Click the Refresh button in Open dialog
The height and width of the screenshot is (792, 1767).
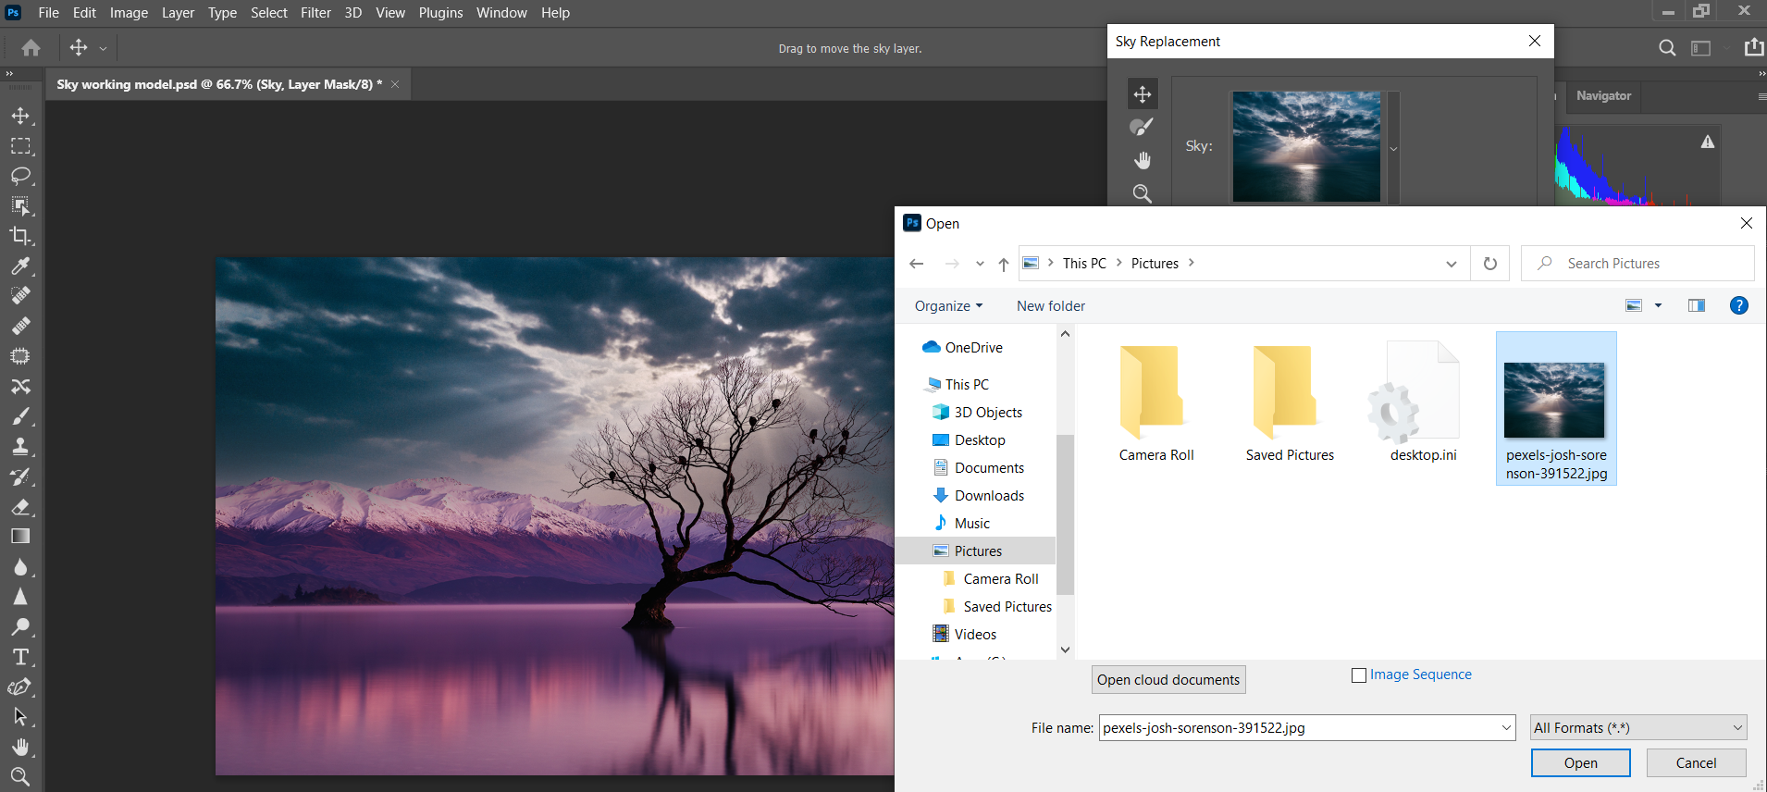point(1489,264)
